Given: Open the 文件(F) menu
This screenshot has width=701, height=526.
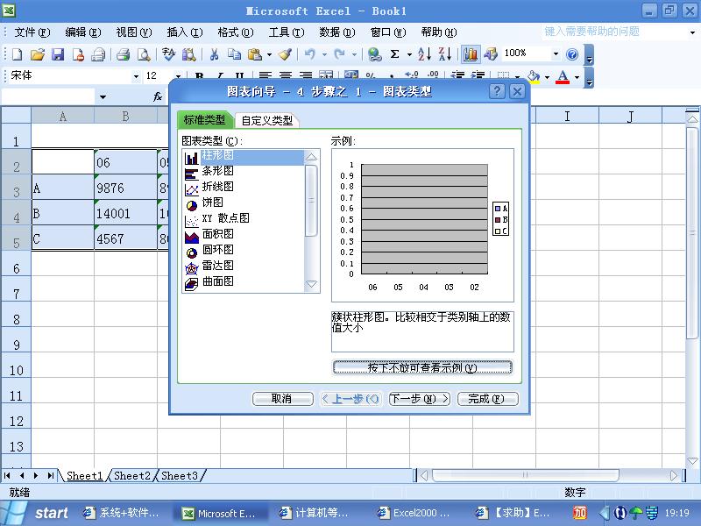Looking at the screenshot, I should point(32,32).
